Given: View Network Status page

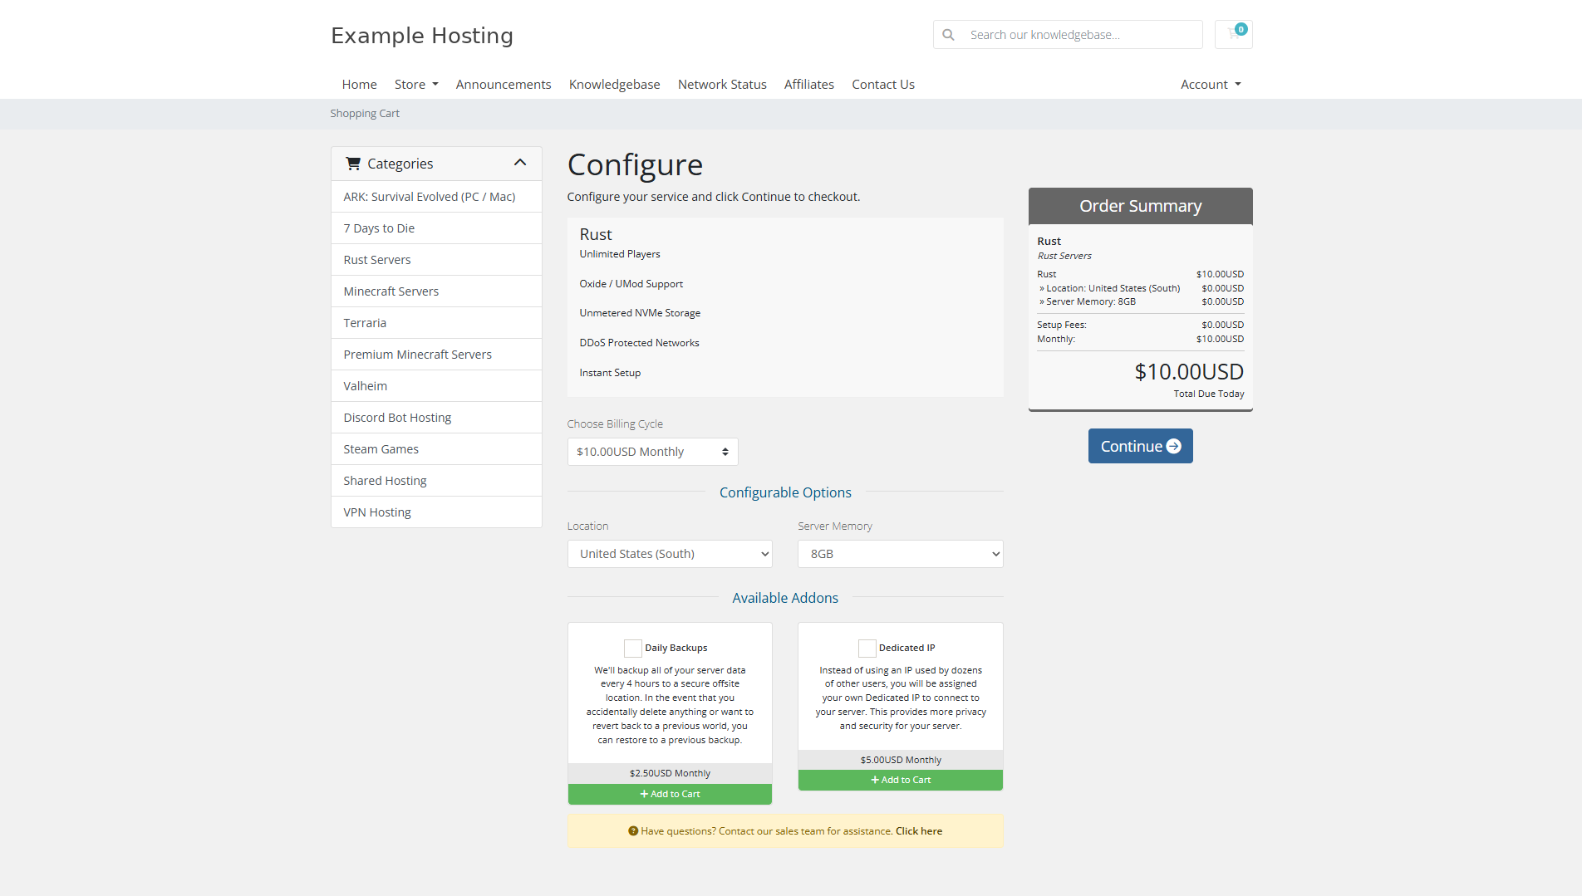Looking at the screenshot, I should (722, 84).
